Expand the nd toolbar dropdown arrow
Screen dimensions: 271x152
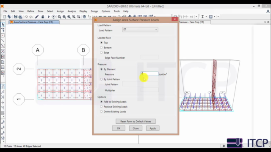click(x=196, y=17)
